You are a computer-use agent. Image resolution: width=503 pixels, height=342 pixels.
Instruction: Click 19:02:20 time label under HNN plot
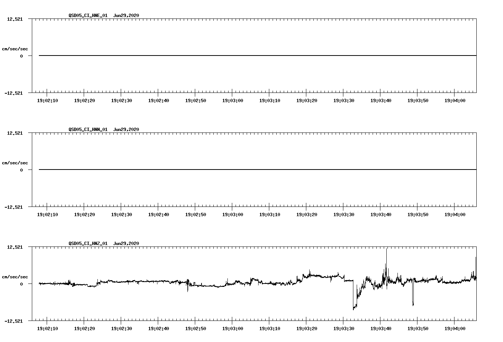pos(84,215)
